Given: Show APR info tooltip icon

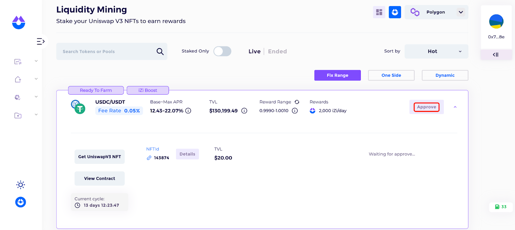Looking at the screenshot, I should point(188,111).
